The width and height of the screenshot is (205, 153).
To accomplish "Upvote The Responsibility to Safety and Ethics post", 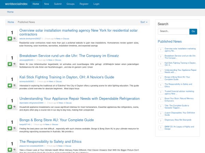I will coord(10,150).
